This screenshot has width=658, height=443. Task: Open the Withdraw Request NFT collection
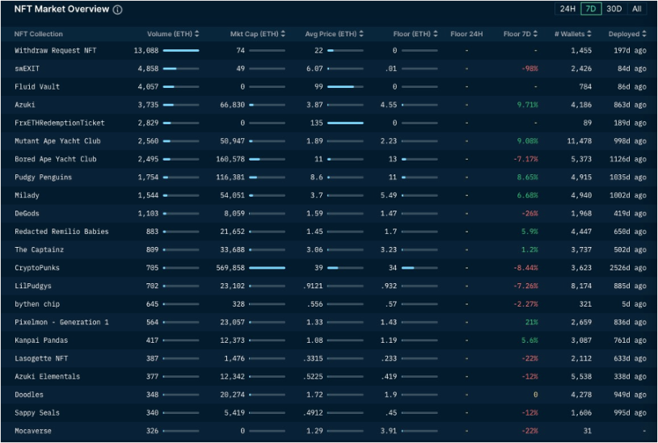point(56,50)
